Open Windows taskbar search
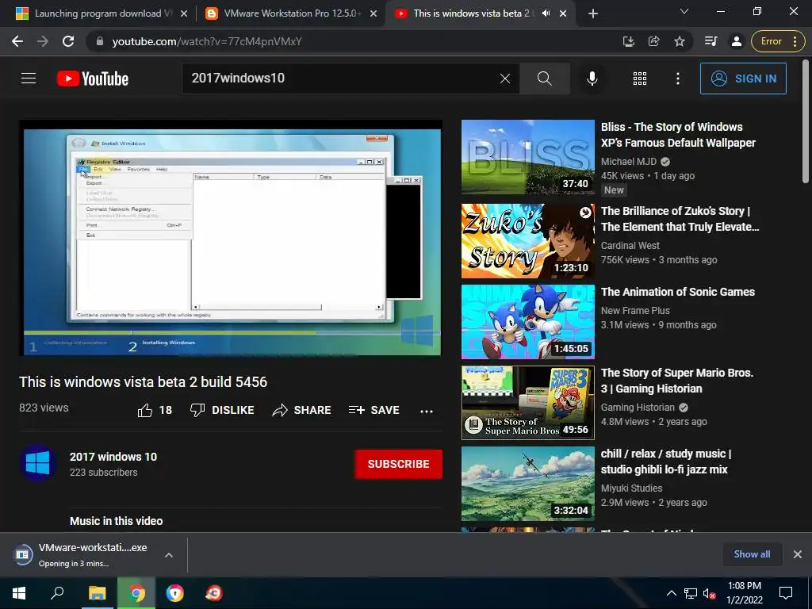Image resolution: width=812 pixels, height=609 pixels. point(57,593)
